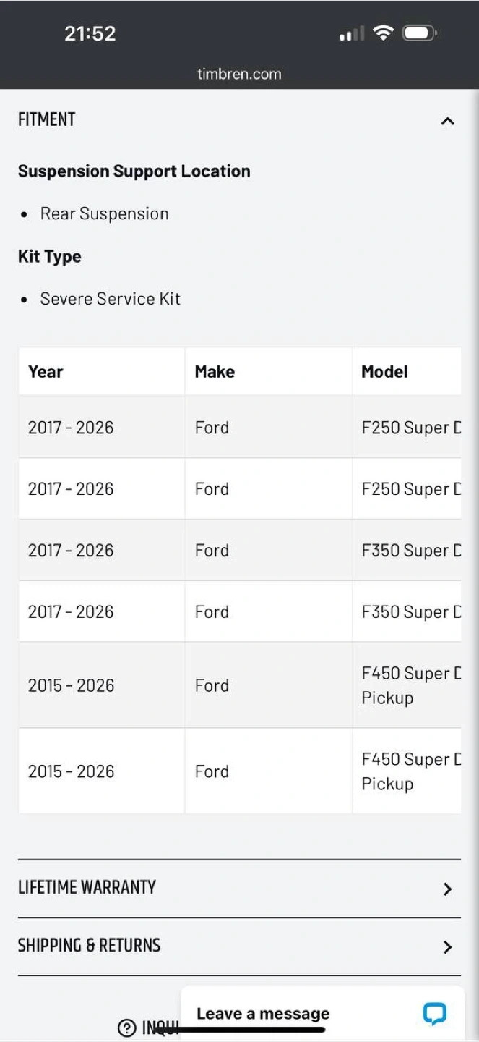Open the SHIPPING & RETURNS section label

(89, 945)
